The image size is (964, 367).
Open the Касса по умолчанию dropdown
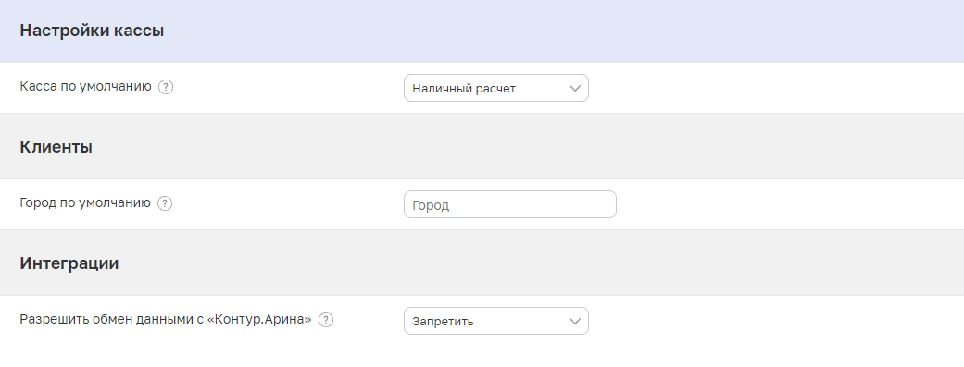(x=496, y=88)
